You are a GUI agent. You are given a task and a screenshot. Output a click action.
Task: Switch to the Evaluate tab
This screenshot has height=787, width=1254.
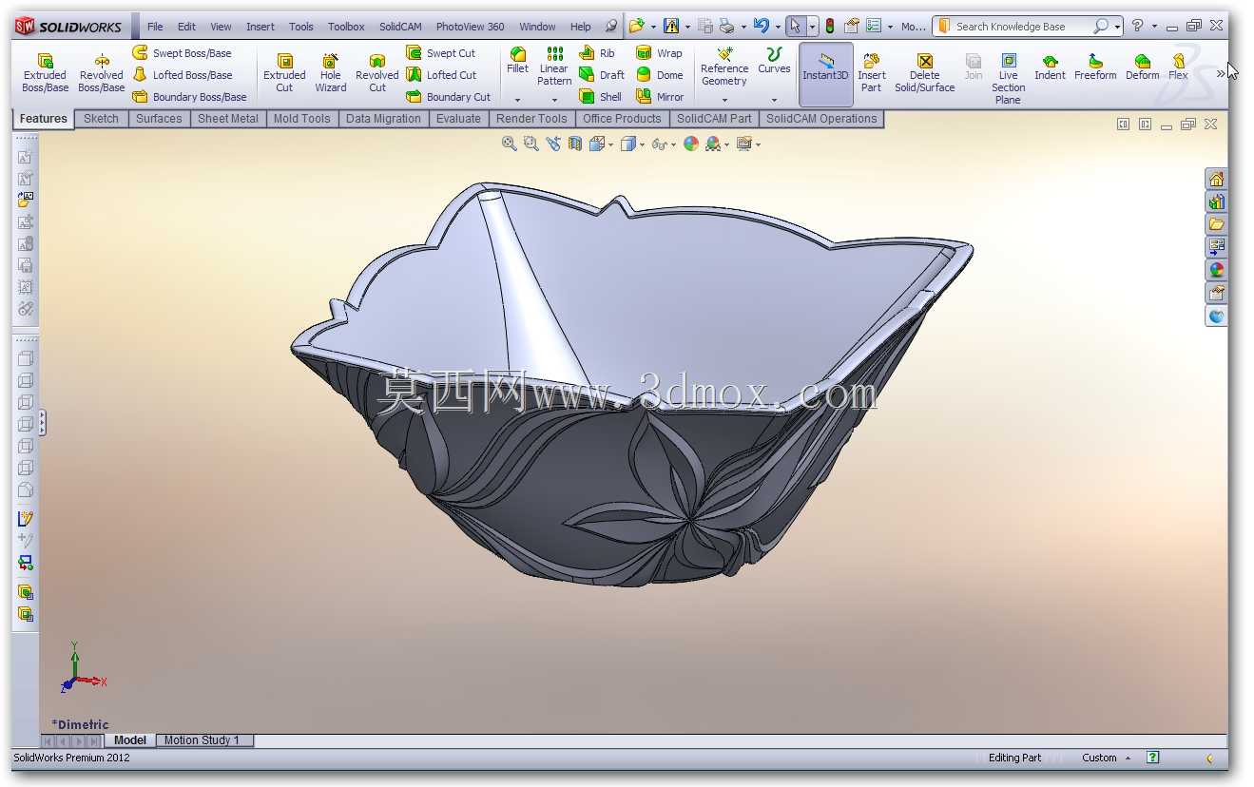(458, 119)
